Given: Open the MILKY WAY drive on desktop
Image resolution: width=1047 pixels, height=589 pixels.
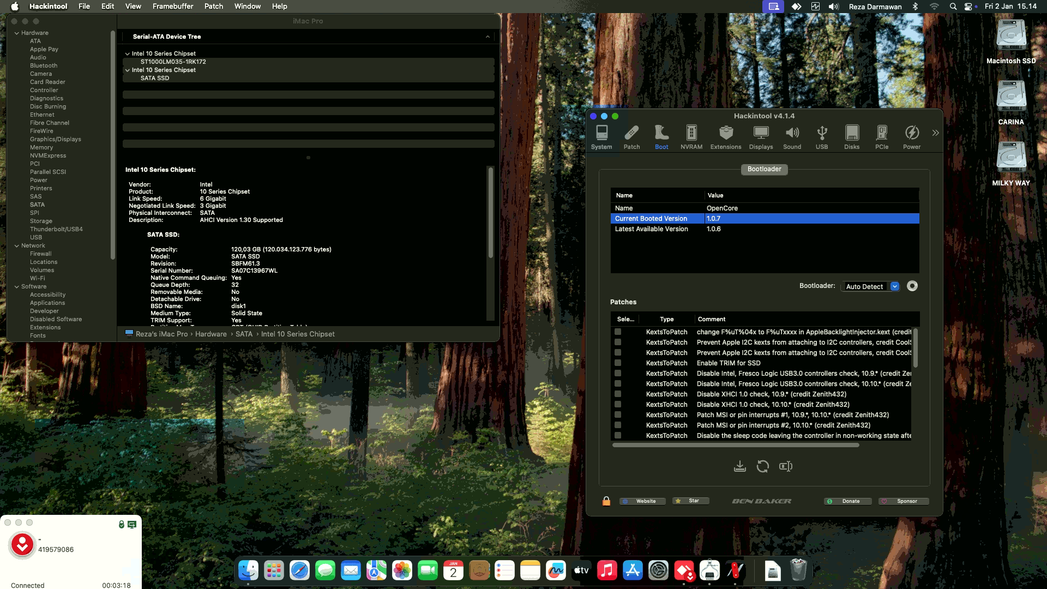Looking at the screenshot, I should click(1011, 164).
